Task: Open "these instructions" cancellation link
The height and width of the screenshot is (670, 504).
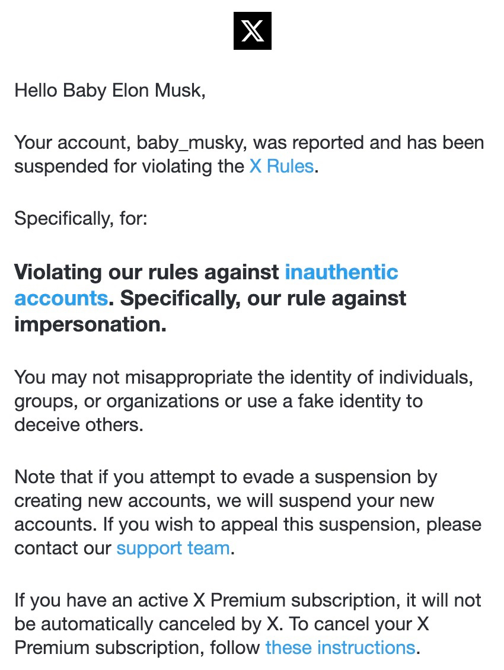Action: [340, 647]
